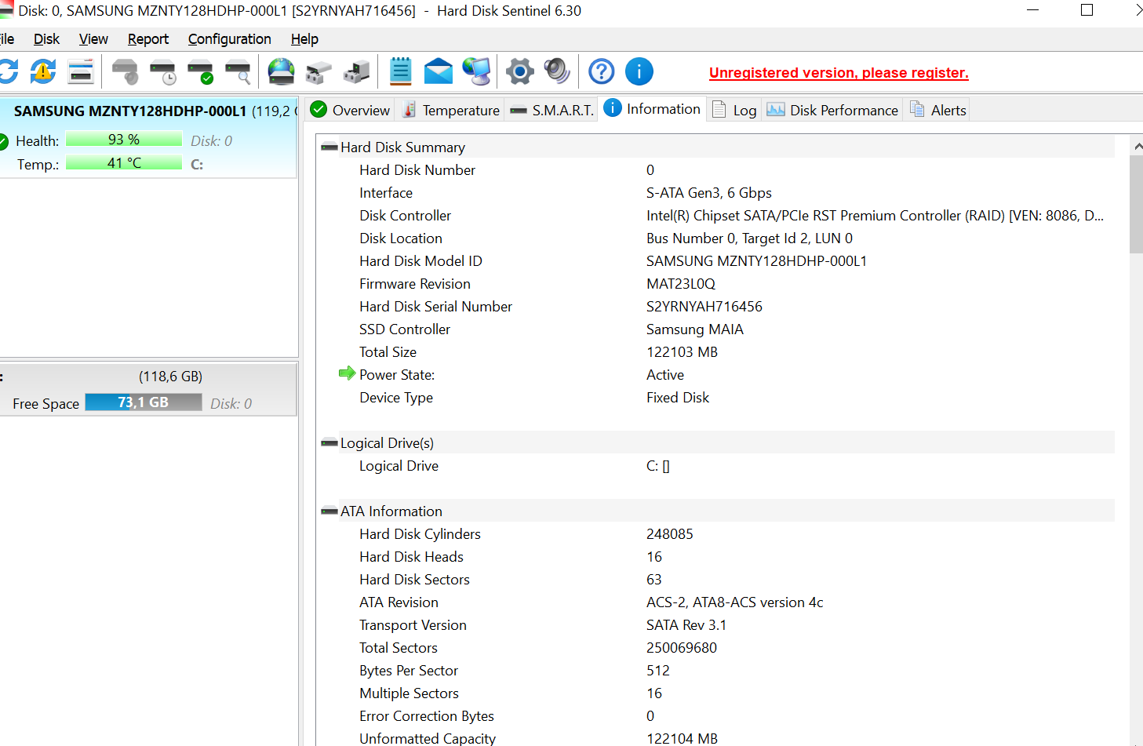Collapse the Logical Drive(s) section

coord(329,443)
